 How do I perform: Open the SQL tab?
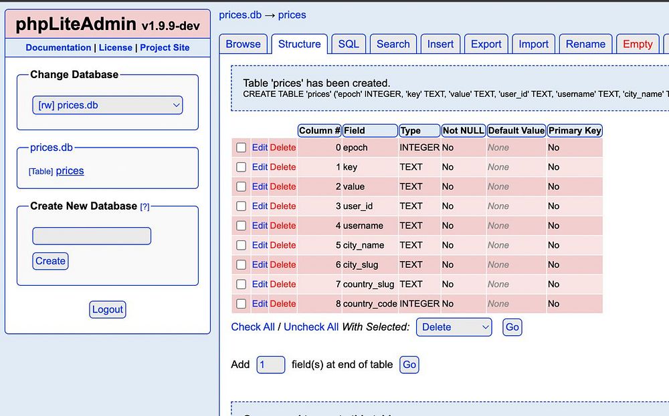click(349, 44)
